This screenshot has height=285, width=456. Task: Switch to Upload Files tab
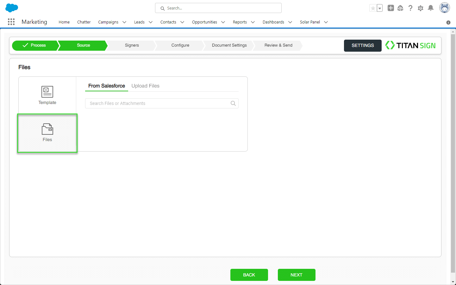[x=146, y=86]
